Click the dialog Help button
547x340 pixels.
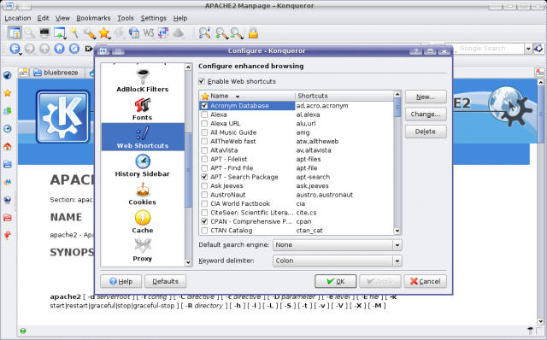pos(121,281)
